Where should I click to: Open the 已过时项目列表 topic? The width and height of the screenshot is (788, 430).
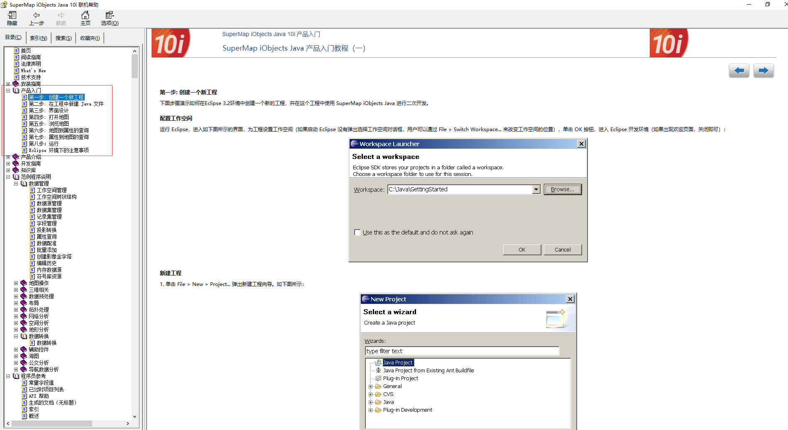(x=46, y=389)
